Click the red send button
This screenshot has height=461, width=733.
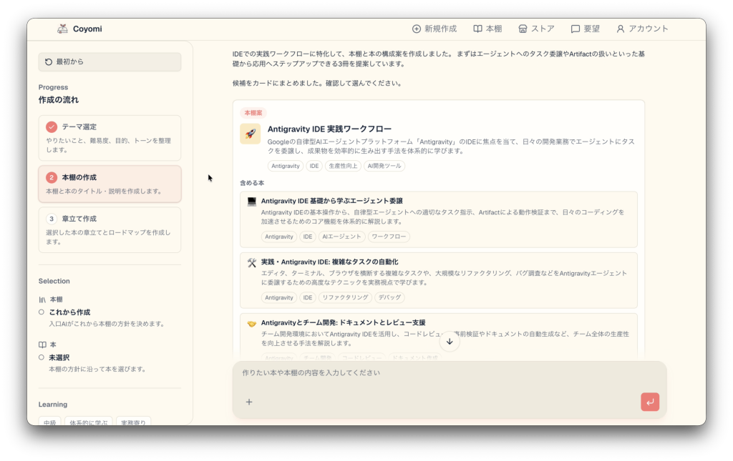[x=650, y=402]
